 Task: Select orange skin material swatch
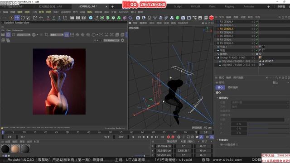coord(15,149)
